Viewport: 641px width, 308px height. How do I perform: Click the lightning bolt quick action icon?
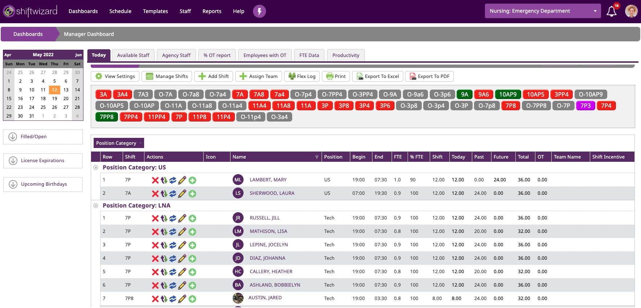pyautogui.click(x=259, y=11)
